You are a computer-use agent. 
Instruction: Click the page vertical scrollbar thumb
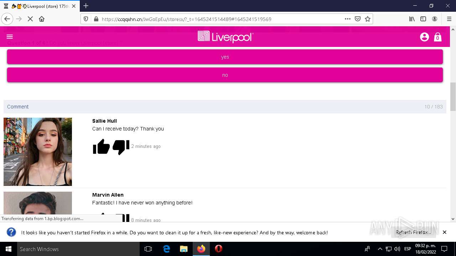tap(453, 97)
